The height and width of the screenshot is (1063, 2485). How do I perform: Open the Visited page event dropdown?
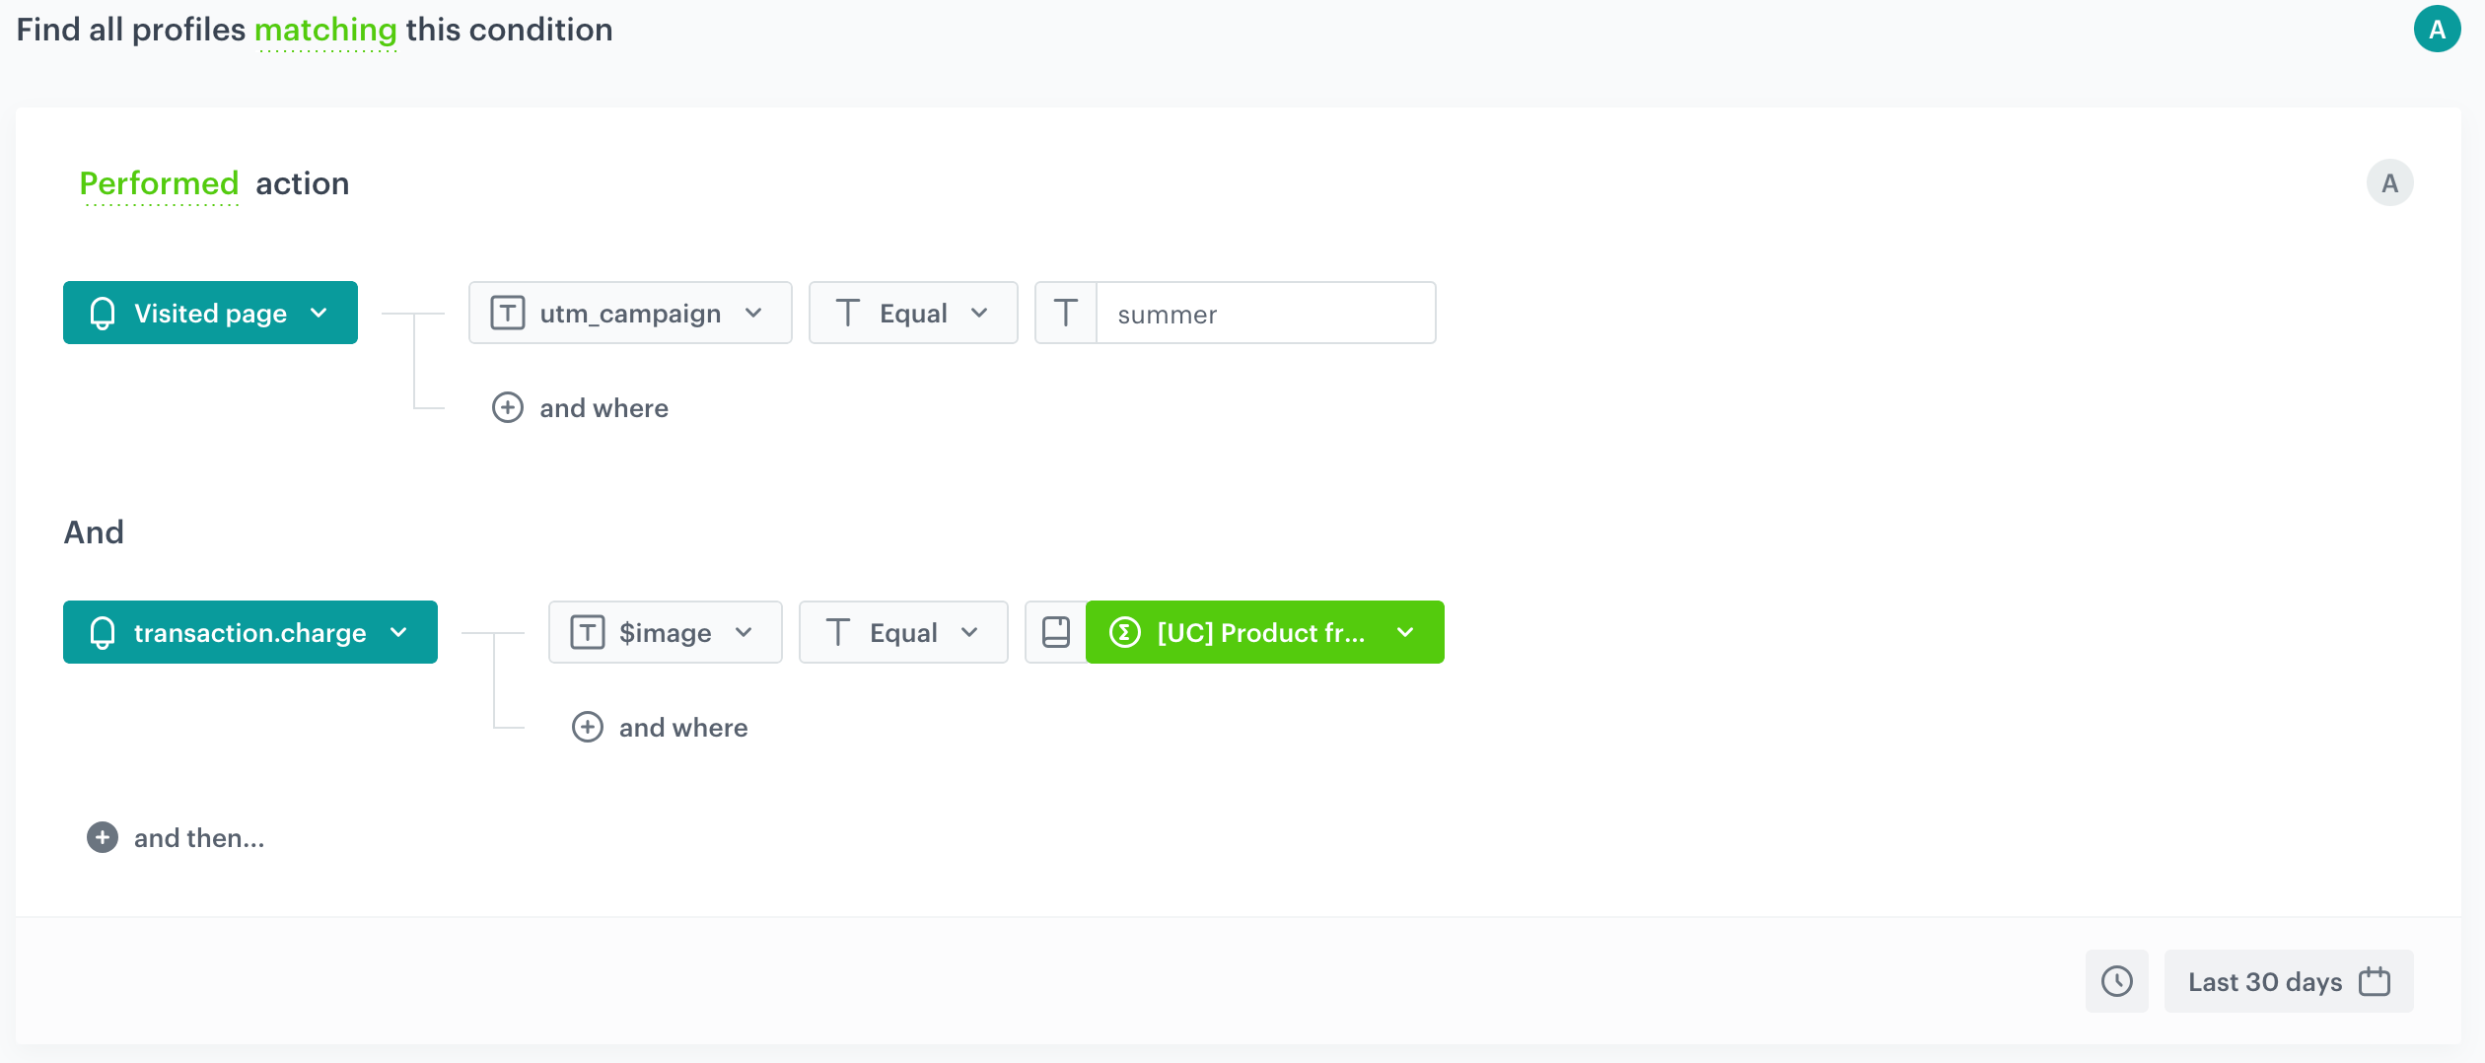click(x=210, y=313)
